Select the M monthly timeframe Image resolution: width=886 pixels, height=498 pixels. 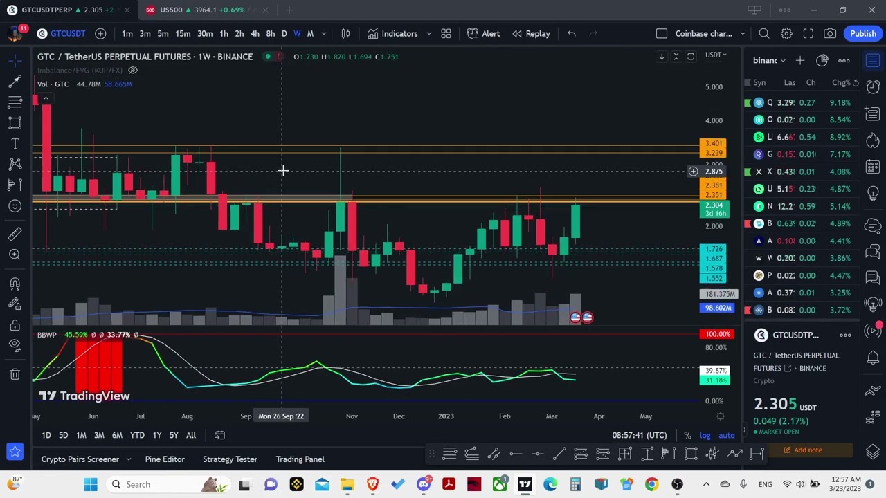tap(310, 33)
